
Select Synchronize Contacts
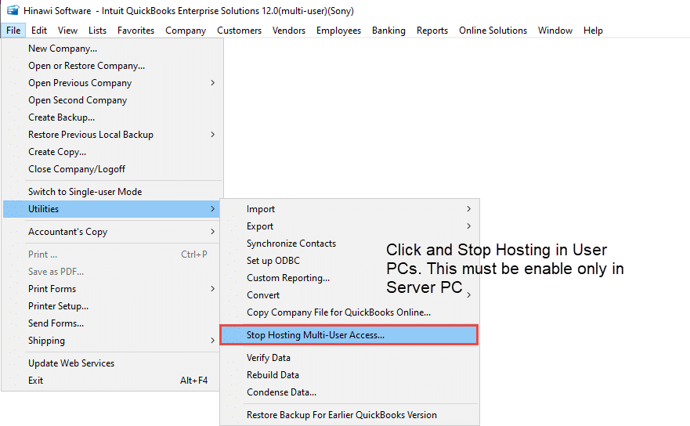[349, 243]
